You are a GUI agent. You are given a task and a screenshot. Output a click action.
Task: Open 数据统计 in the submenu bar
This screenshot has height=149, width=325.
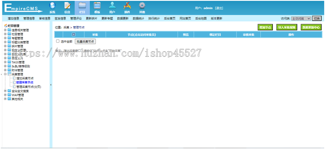pyautogui.click(x=138, y=18)
